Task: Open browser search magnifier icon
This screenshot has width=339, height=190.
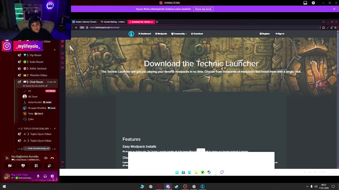Action: pyautogui.click(x=323, y=22)
